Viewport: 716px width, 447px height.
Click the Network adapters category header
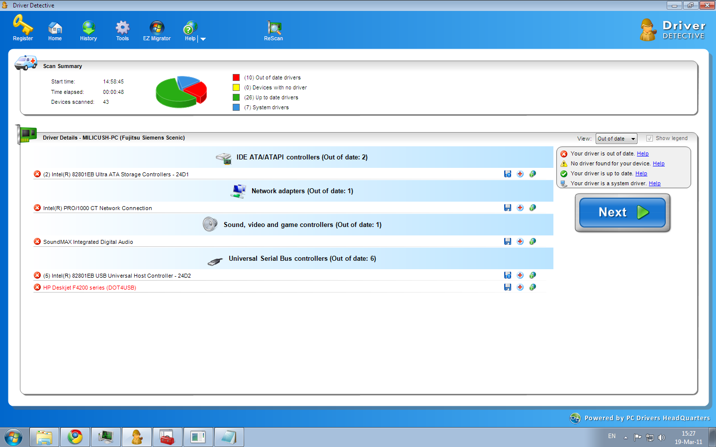click(x=293, y=191)
